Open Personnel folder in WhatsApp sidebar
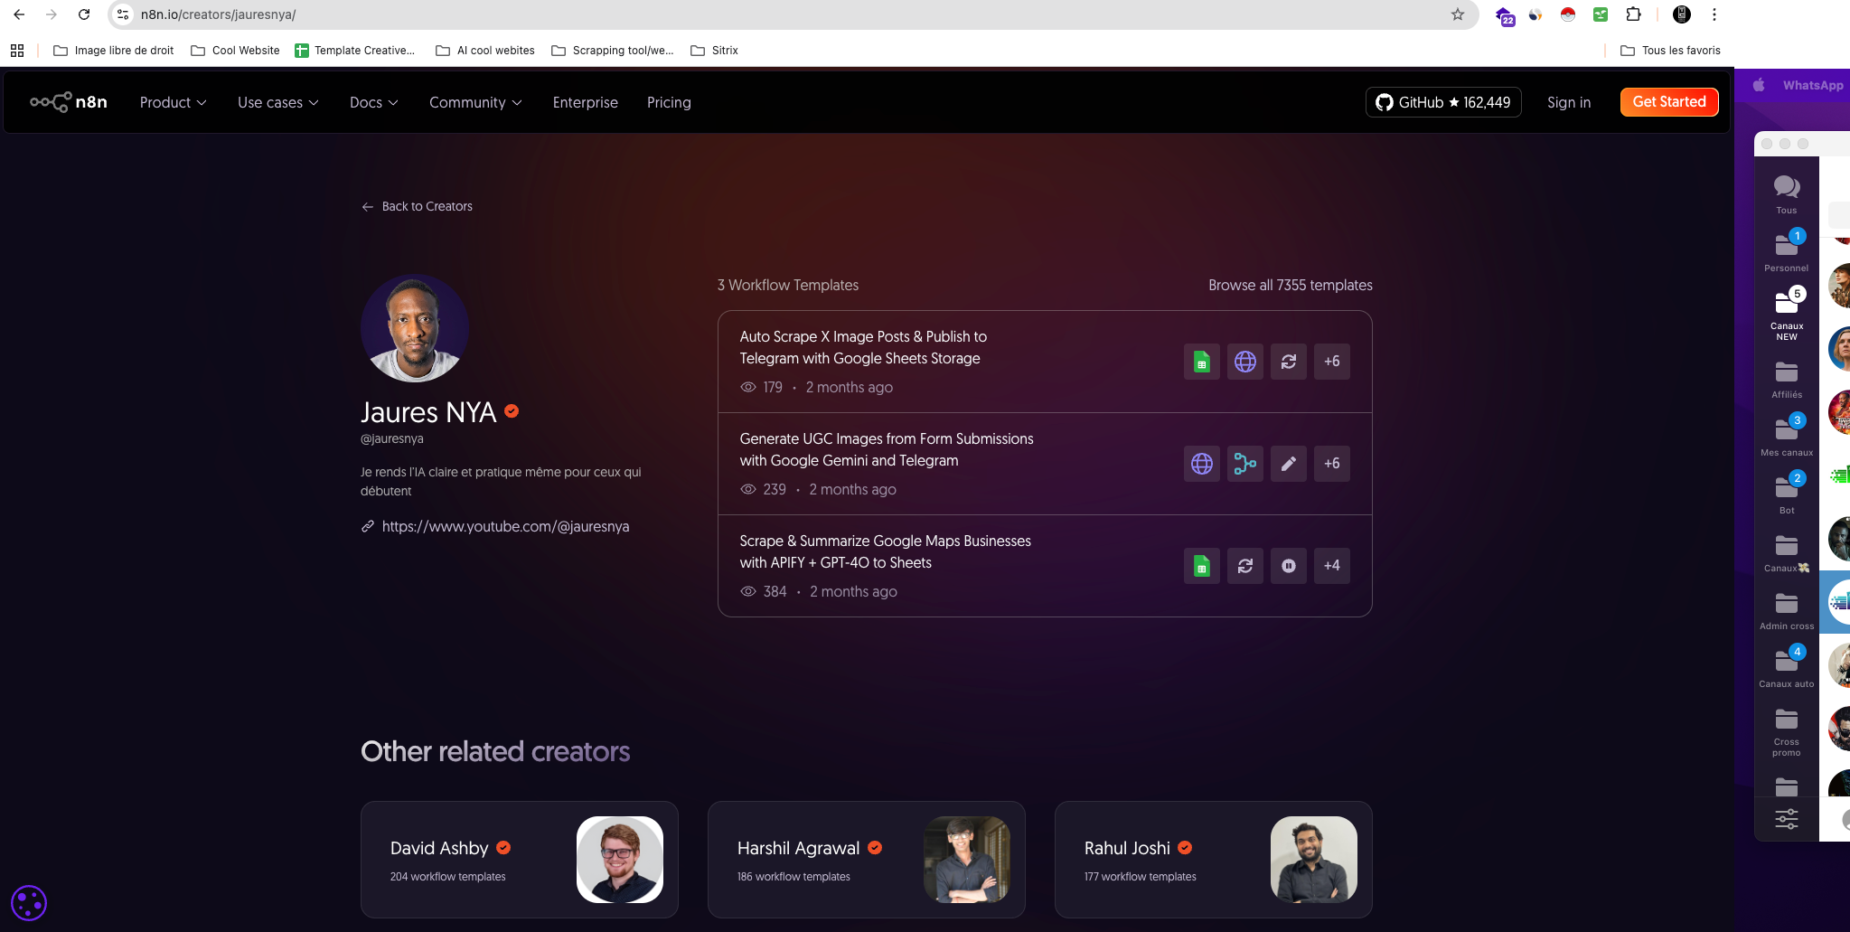 tap(1787, 251)
